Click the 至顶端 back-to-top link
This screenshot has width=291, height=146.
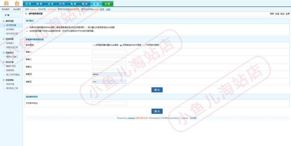point(194,118)
